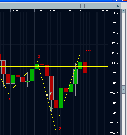Toggle the fully shaded octagon button
Image resolution: width=127 pixels, height=135 pixels.
point(113,6)
